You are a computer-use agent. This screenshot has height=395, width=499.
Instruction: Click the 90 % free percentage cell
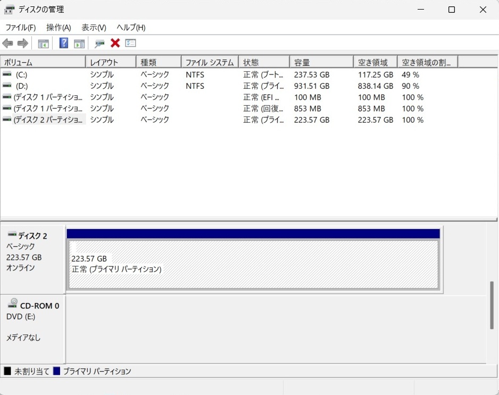[x=410, y=86]
